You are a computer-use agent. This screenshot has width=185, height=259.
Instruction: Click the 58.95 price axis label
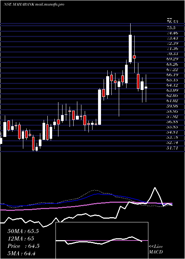[x=173, y=111]
